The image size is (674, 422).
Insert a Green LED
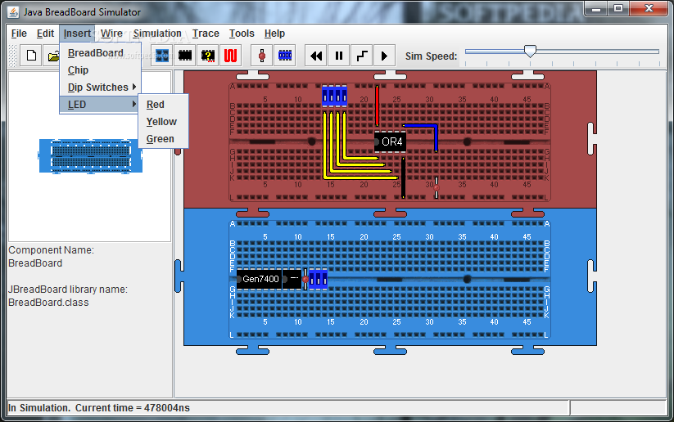[163, 139]
